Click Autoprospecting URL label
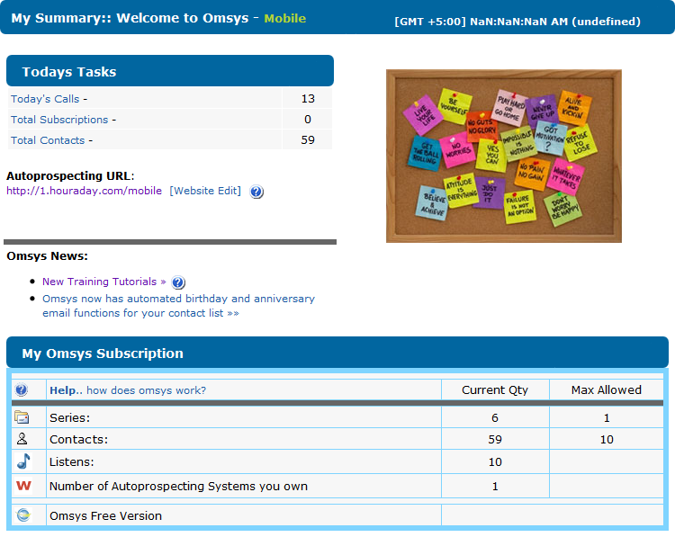The height and width of the screenshot is (537, 675). [70, 176]
